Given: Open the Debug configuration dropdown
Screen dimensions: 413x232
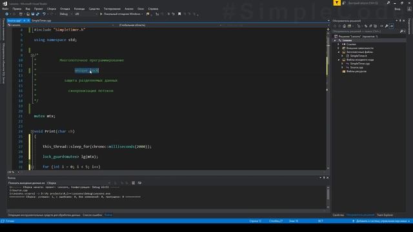Looking at the screenshot, I should pyautogui.click(x=66, y=14).
